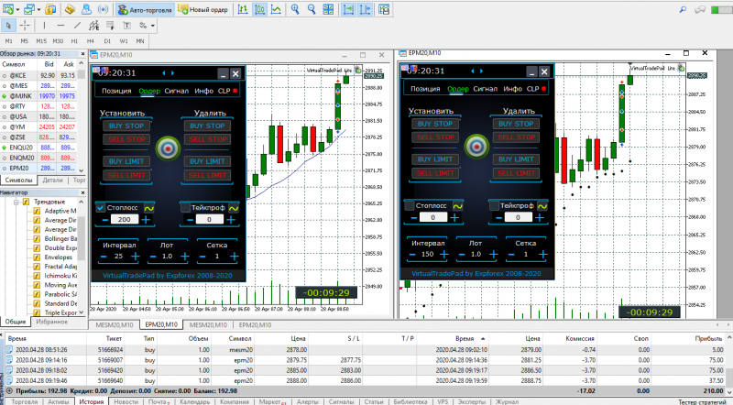Switch to the Детали tab in Market Watch
The height and width of the screenshot is (405, 733).
(52, 181)
